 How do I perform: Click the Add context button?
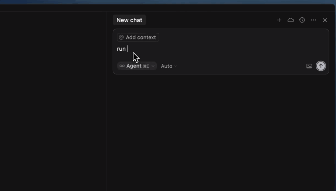138,37
